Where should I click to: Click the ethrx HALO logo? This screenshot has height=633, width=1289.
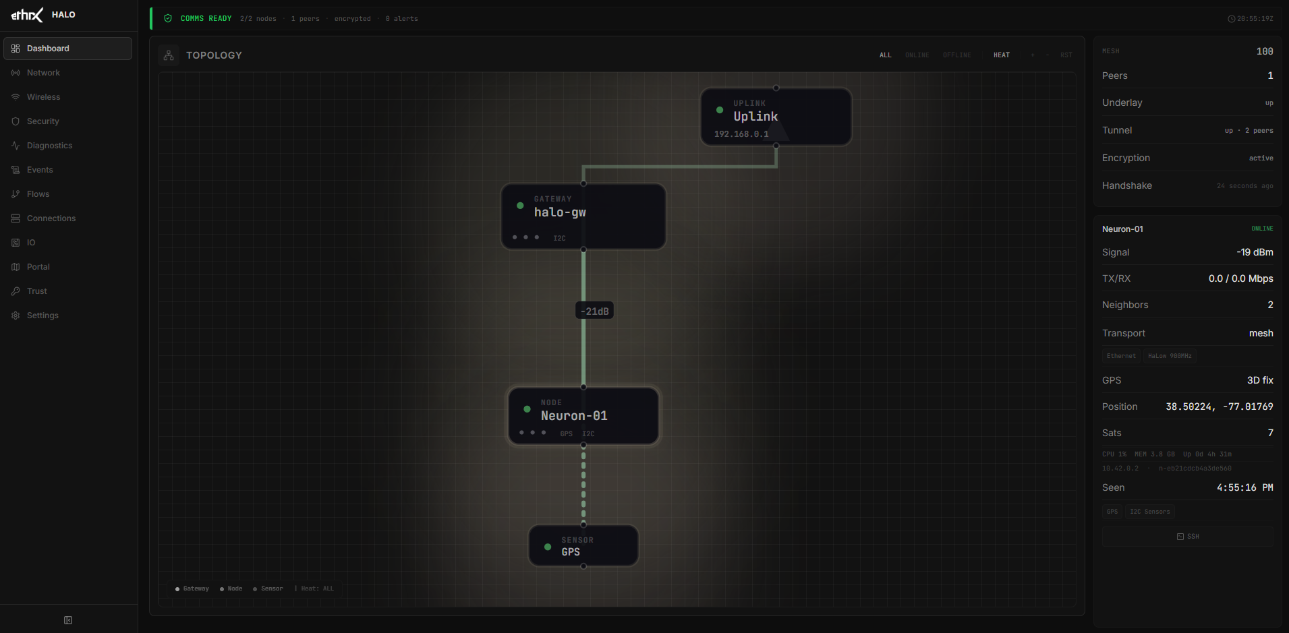click(43, 15)
